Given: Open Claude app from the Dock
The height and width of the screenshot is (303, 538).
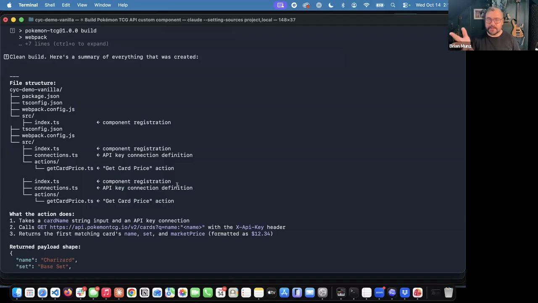Looking at the screenshot, I should point(119,292).
